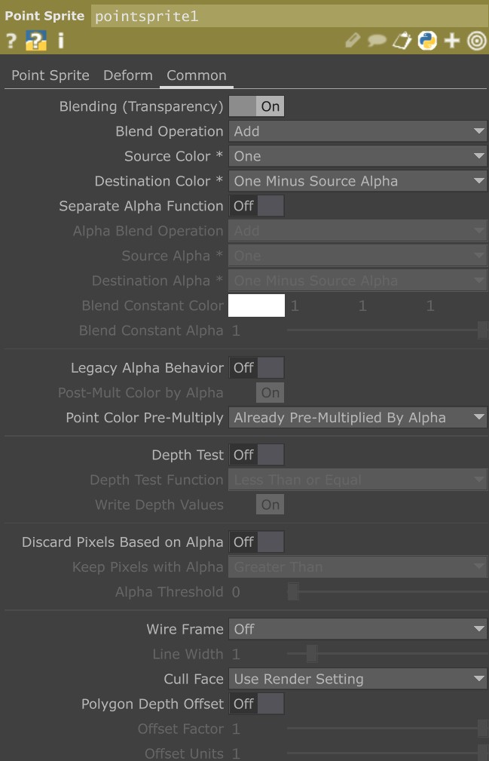This screenshot has width=489, height=761.
Task: Enable Discard Pixels Based on Alpha
Action: tap(256, 542)
